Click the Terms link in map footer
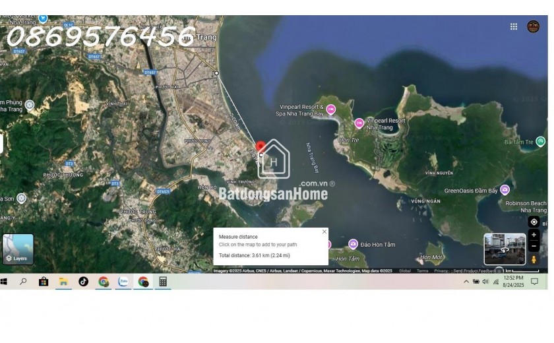Image resolution: width=554 pixels, height=343 pixels. click(x=422, y=270)
